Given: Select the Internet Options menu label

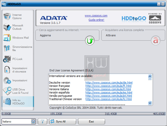Looking at the screenshot, I should click(17, 17).
